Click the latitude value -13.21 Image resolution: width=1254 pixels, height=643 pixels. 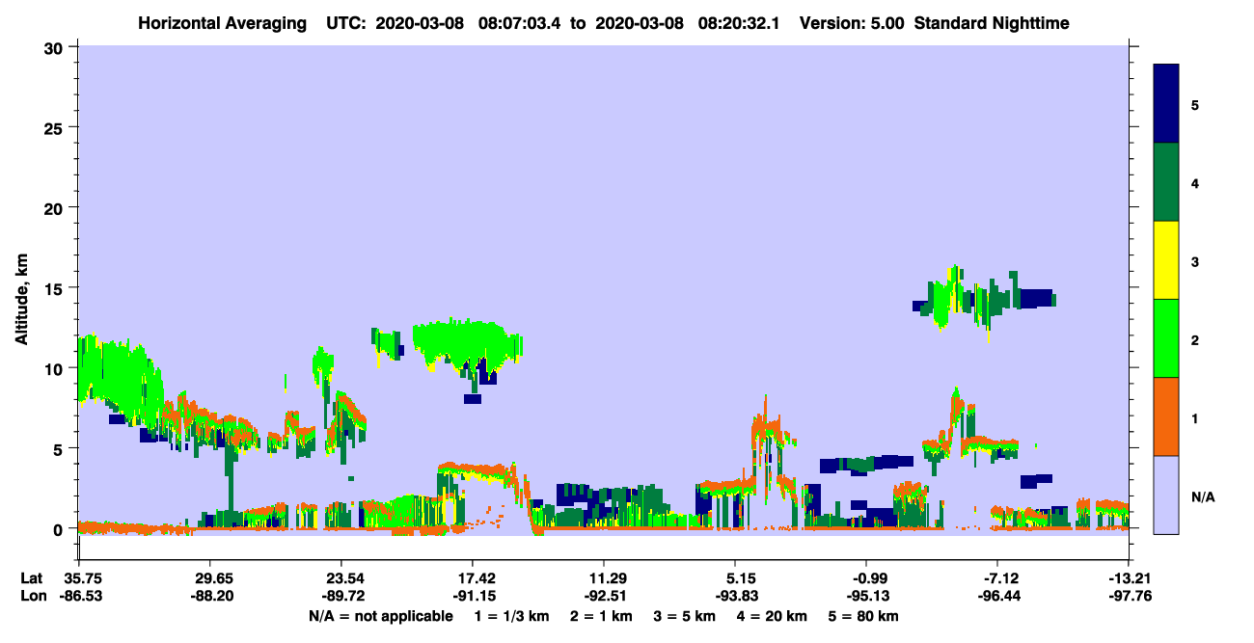click(1129, 578)
